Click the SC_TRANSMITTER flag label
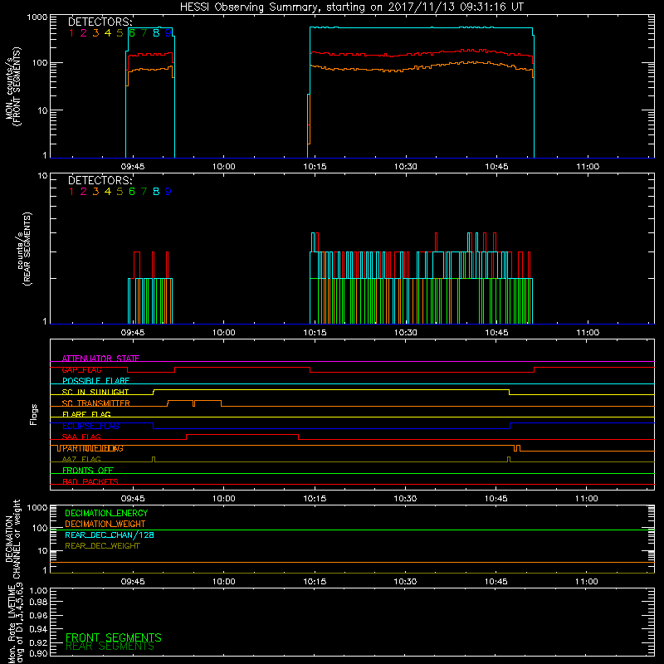 click(x=96, y=403)
